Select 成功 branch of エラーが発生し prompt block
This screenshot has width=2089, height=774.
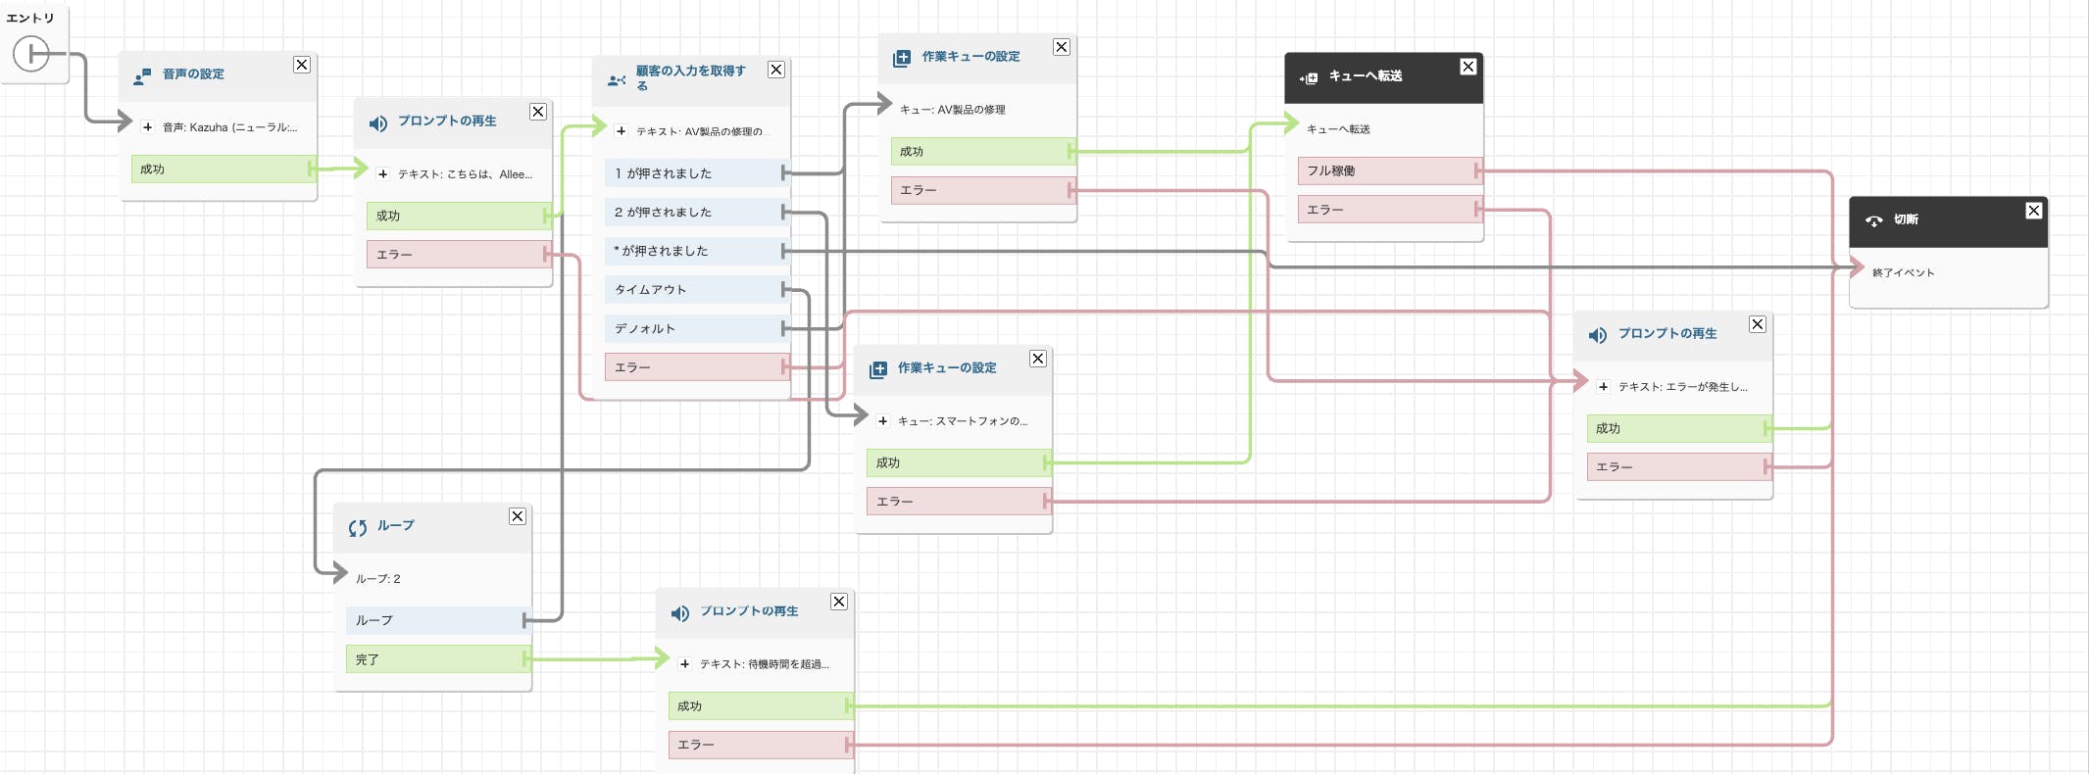pos(1678,428)
